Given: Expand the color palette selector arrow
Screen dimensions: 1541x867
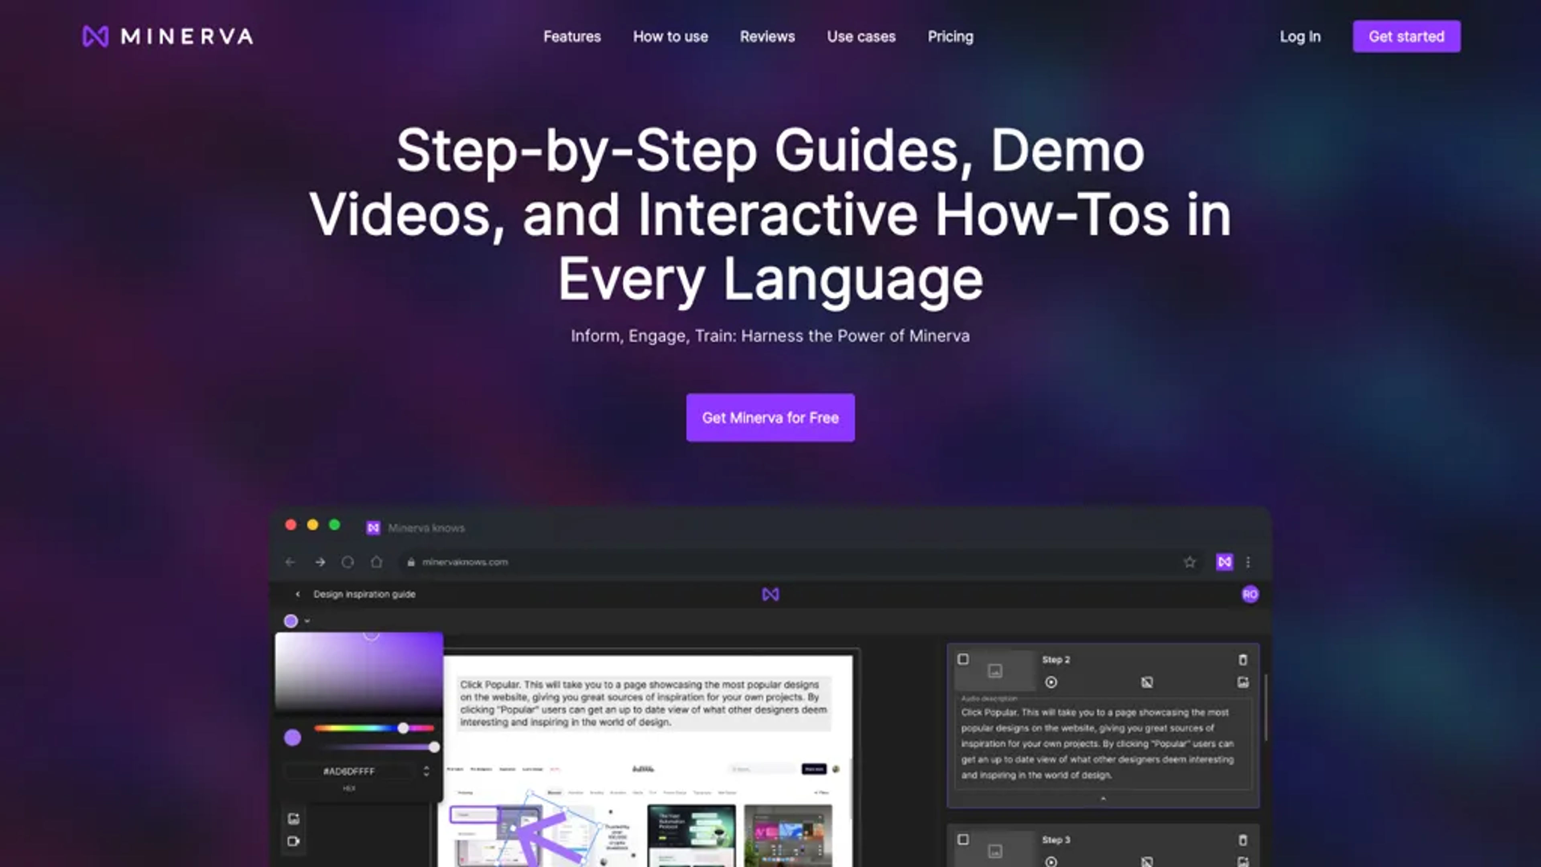Looking at the screenshot, I should (308, 620).
